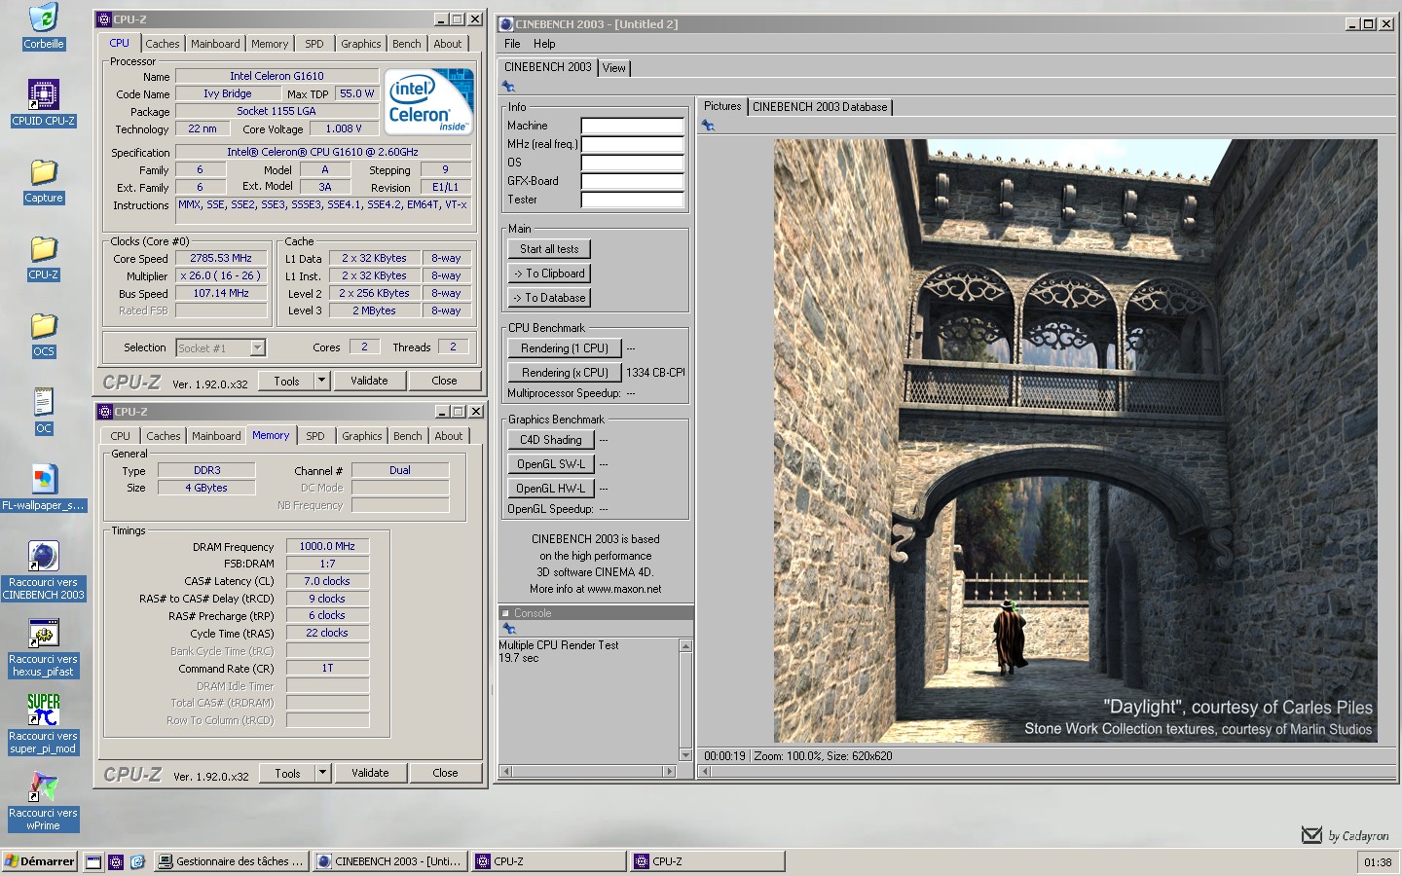The height and width of the screenshot is (876, 1402).
Task: Run the OpenGL SW-L benchmark
Action: tap(551, 464)
